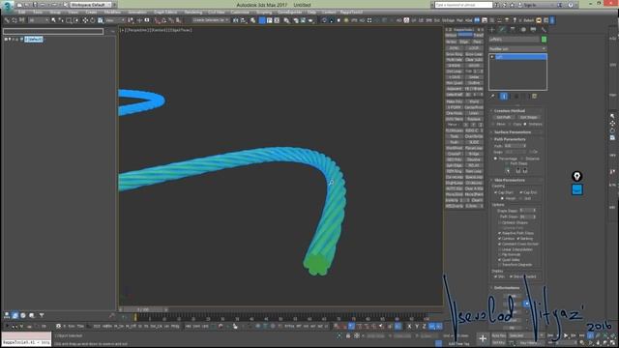This screenshot has width=619, height=348.
Task: Click the Loft001 object name field
Action: pyautogui.click(x=514, y=39)
